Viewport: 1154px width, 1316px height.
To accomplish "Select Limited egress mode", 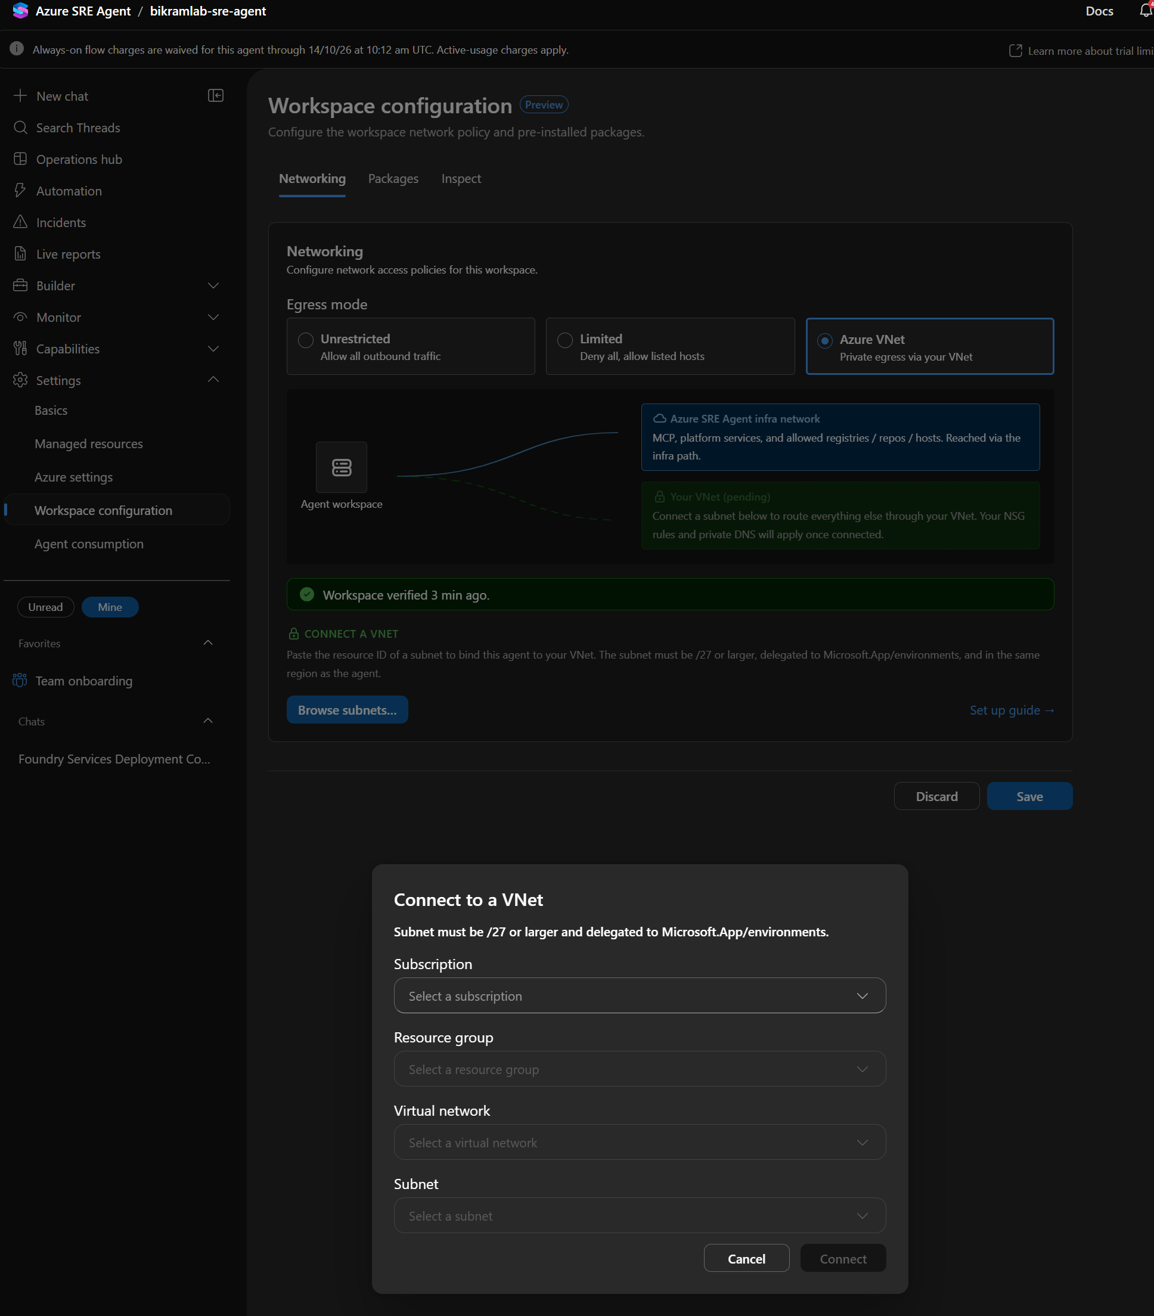I will click(x=670, y=346).
